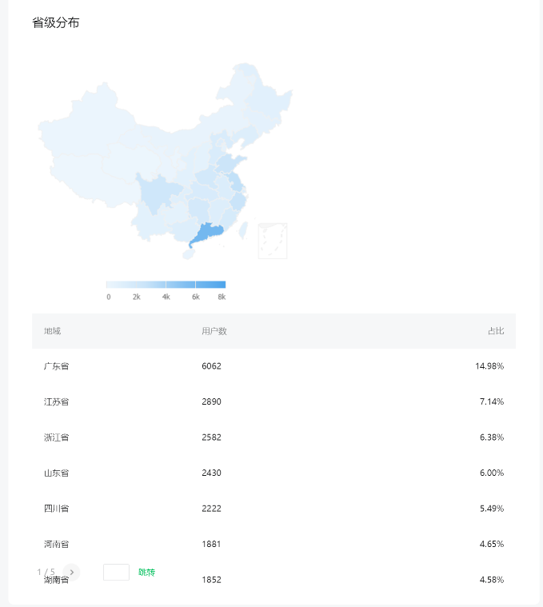Click the Taiwan island shape on map
Image resolution: width=543 pixels, height=607 pixels.
(x=243, y=230)
